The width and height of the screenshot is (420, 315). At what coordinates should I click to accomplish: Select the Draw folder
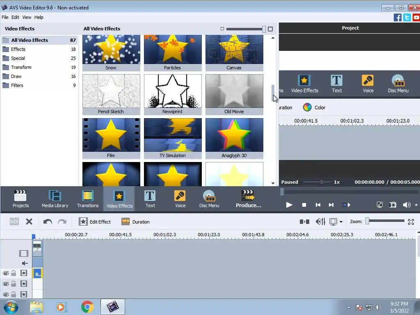pyautogui.click(x=39, y=76)
